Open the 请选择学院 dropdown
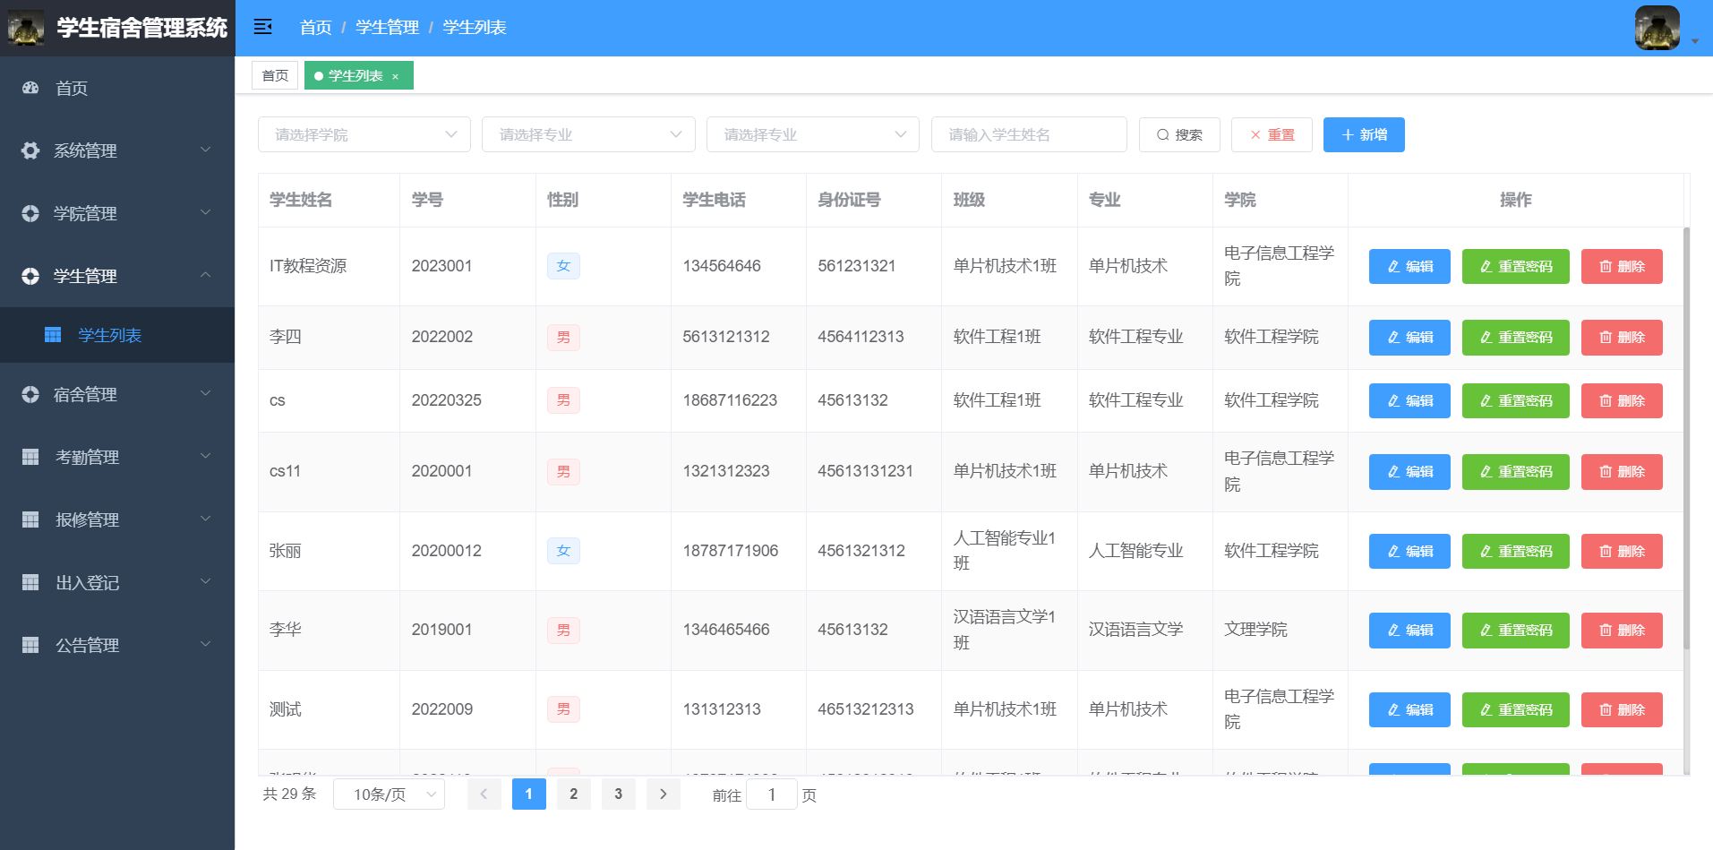The image size is (1713, 850). (364, 134)
